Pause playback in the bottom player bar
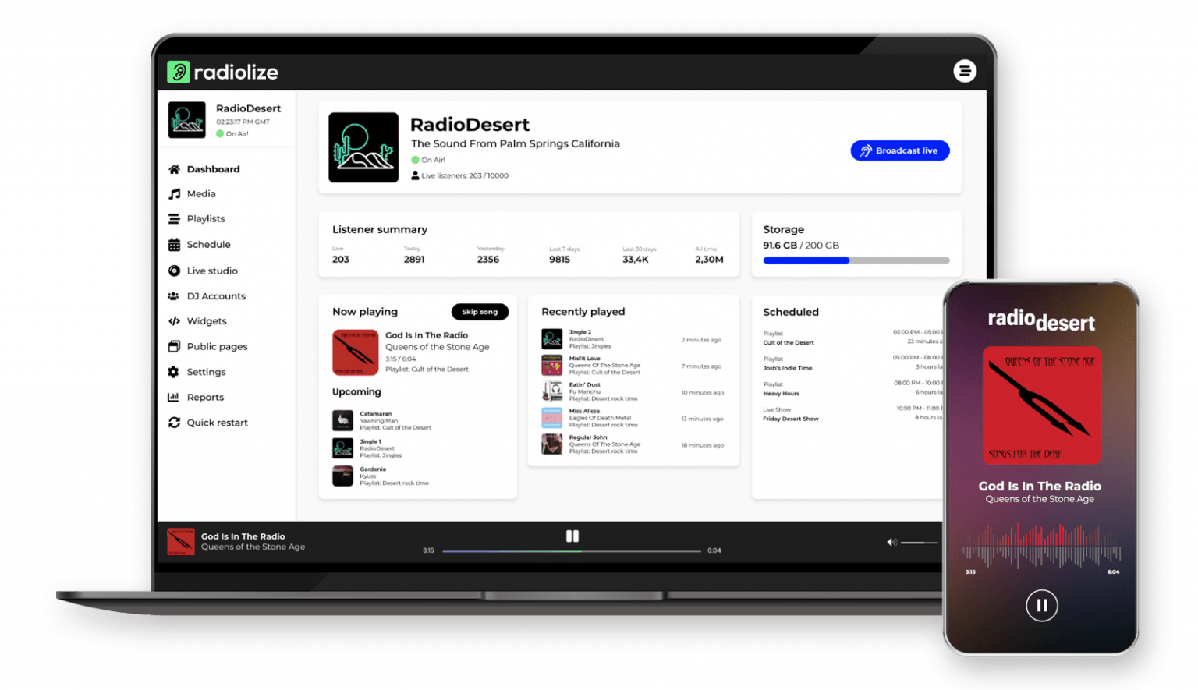 (x=572, y=536)
